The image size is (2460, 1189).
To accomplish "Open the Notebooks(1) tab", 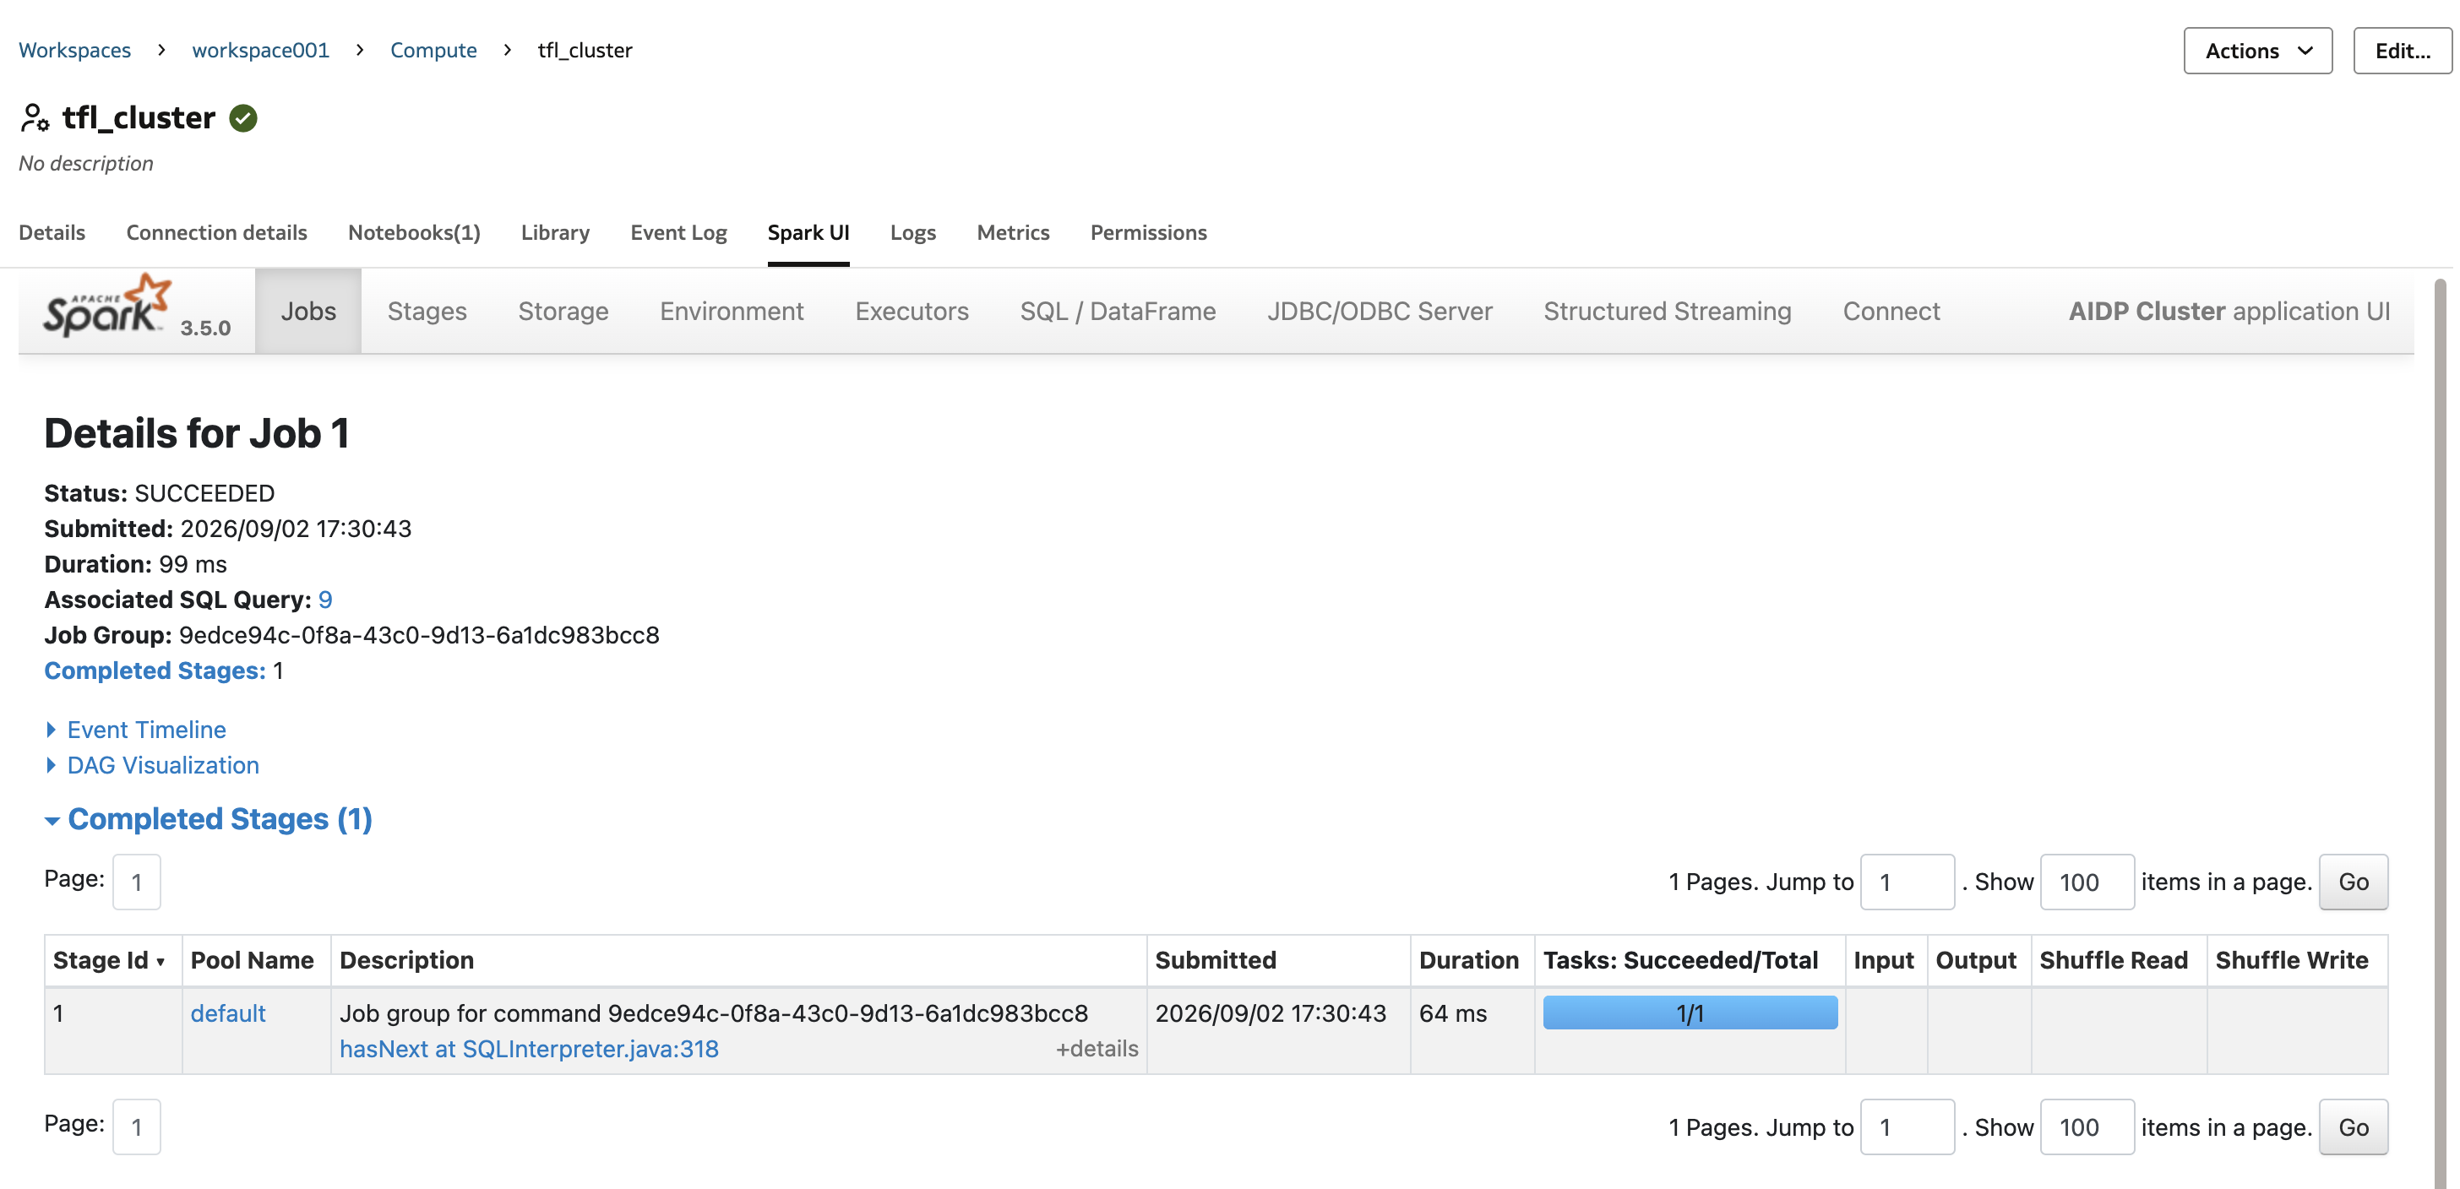I will click(x=415, y=233).
